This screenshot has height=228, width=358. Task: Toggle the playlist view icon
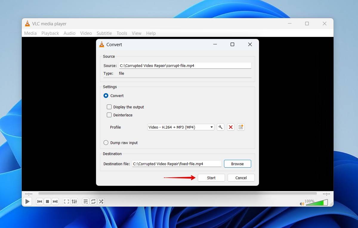86,202
